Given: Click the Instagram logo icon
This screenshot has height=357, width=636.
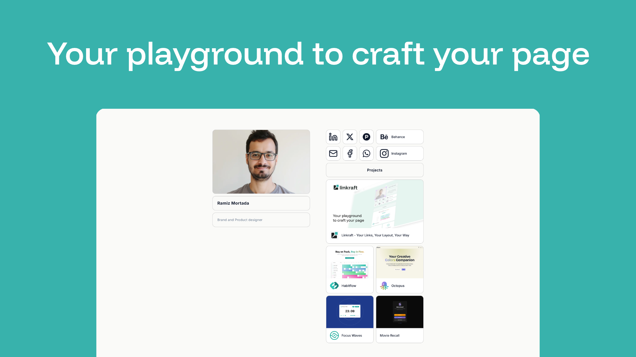Looking at the screenshot, I should tap(384, 153).
